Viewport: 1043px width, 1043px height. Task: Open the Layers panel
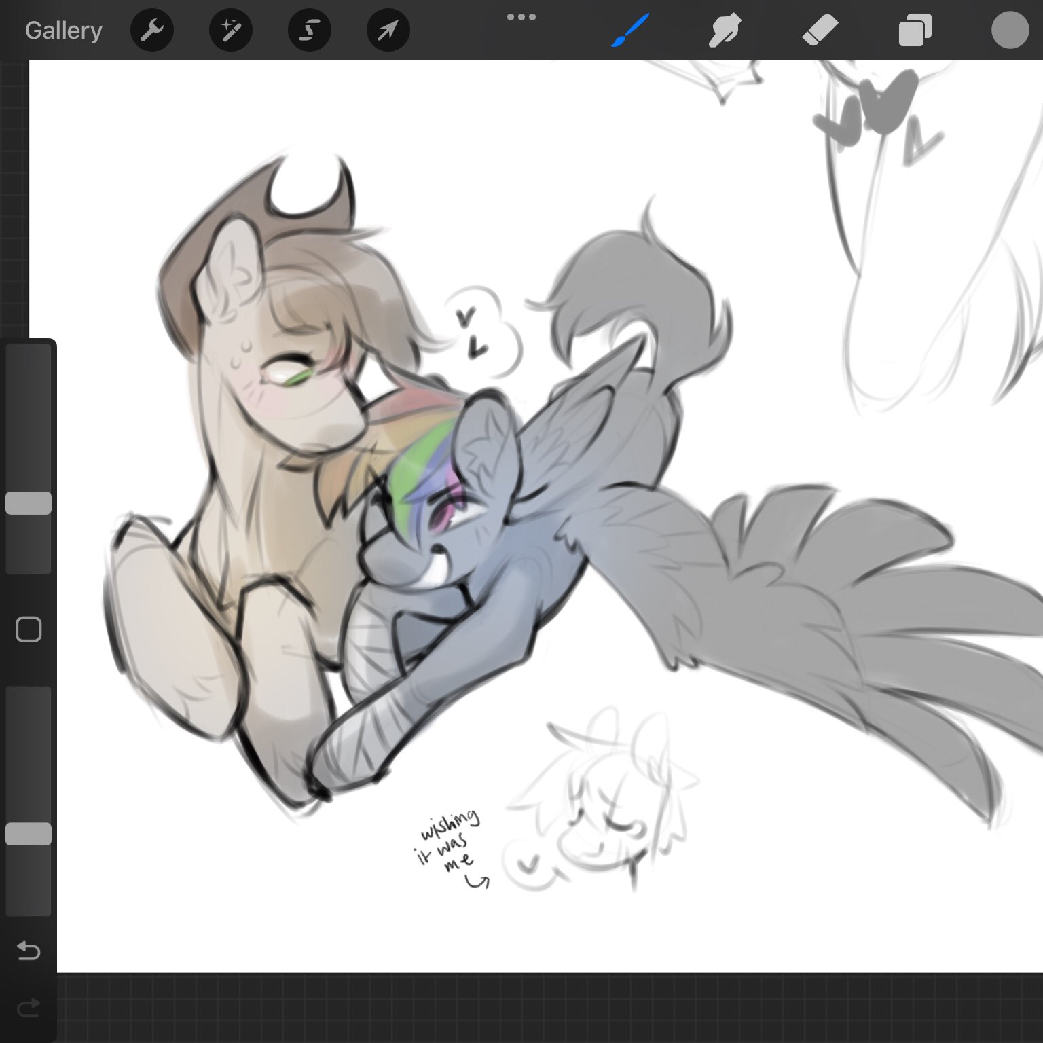tap(915, 31)
